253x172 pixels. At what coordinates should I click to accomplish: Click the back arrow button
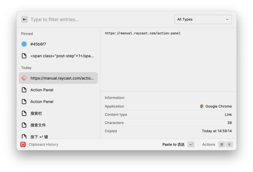pyautogui.click(x=24, y=19)
